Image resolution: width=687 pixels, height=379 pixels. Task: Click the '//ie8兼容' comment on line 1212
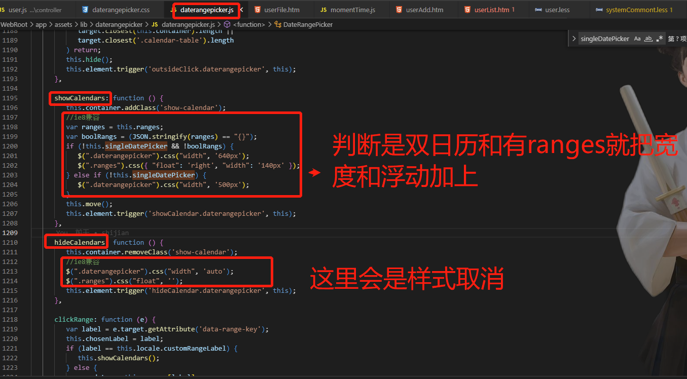coord(83,261)
